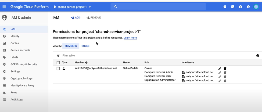
Task: Click trash icon for Compute Network User
Action: [x=225, y=77]
